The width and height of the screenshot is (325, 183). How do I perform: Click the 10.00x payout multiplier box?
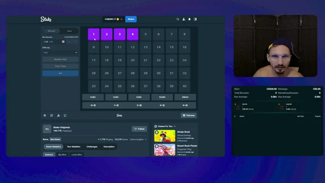click(162, 97)
